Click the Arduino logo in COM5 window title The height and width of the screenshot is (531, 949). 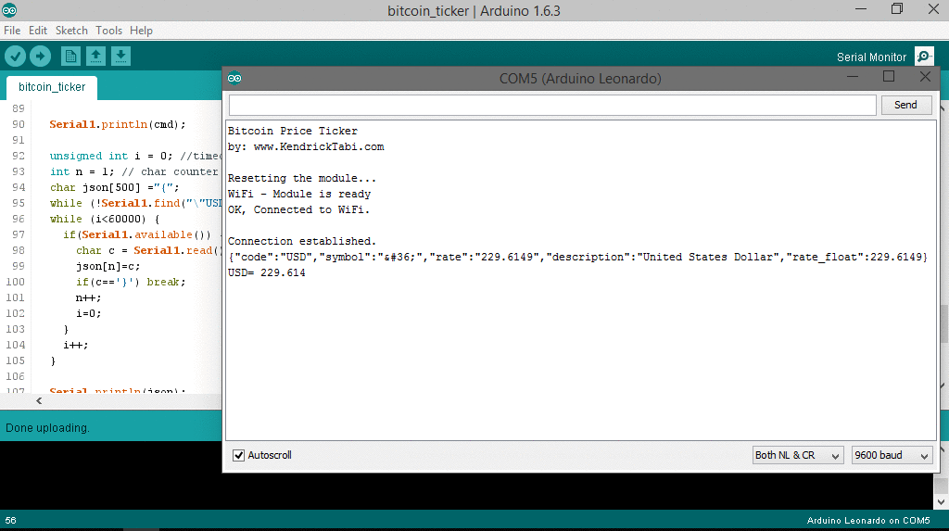[x=234, y=78]
